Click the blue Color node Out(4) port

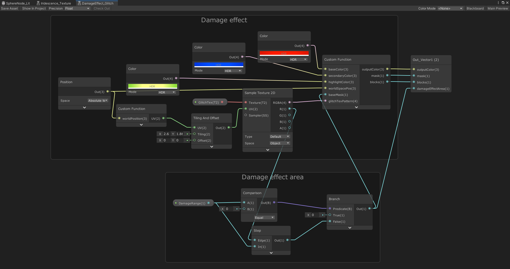[242, 57]
